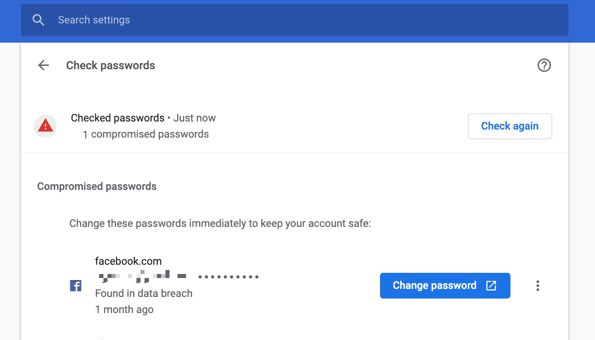Screen dimensions: 595x340
Task: Click the Check again button
Action: pyautogui.click(x=510, y=126)
